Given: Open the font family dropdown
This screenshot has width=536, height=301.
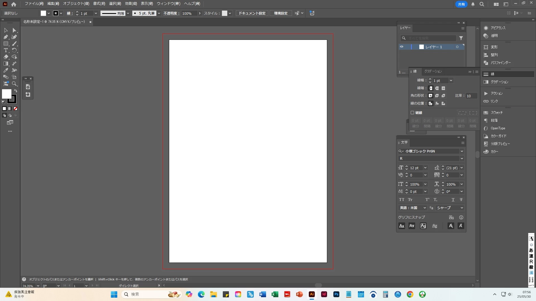Looking at the screenshot, I should [x=461, y=151].
